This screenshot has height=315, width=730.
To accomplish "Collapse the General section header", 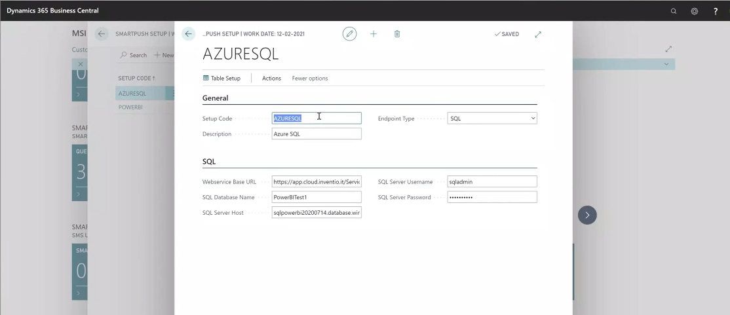I will pyautogui.click(x=215, y=98).
